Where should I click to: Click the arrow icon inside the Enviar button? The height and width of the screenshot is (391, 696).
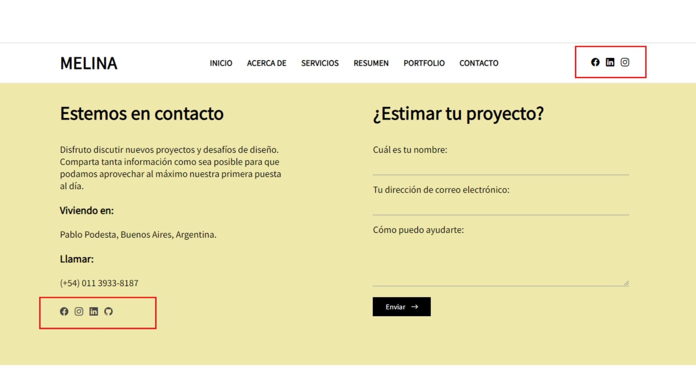coord(414,307)
